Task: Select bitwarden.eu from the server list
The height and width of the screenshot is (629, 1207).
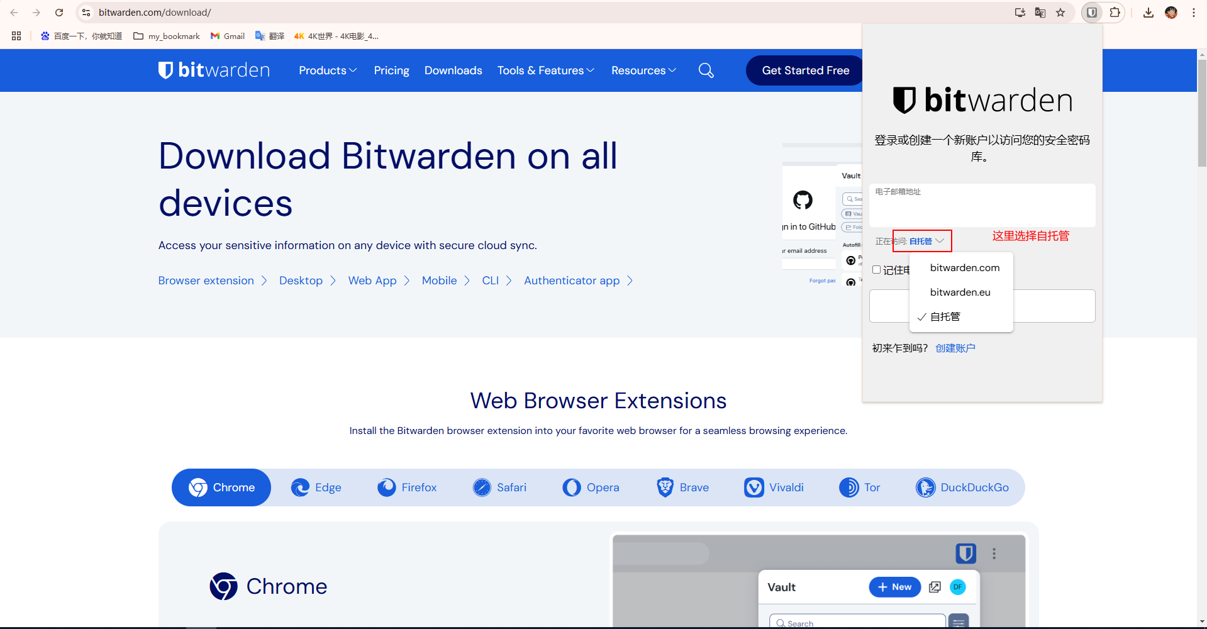Action: [x=960, y=292]
